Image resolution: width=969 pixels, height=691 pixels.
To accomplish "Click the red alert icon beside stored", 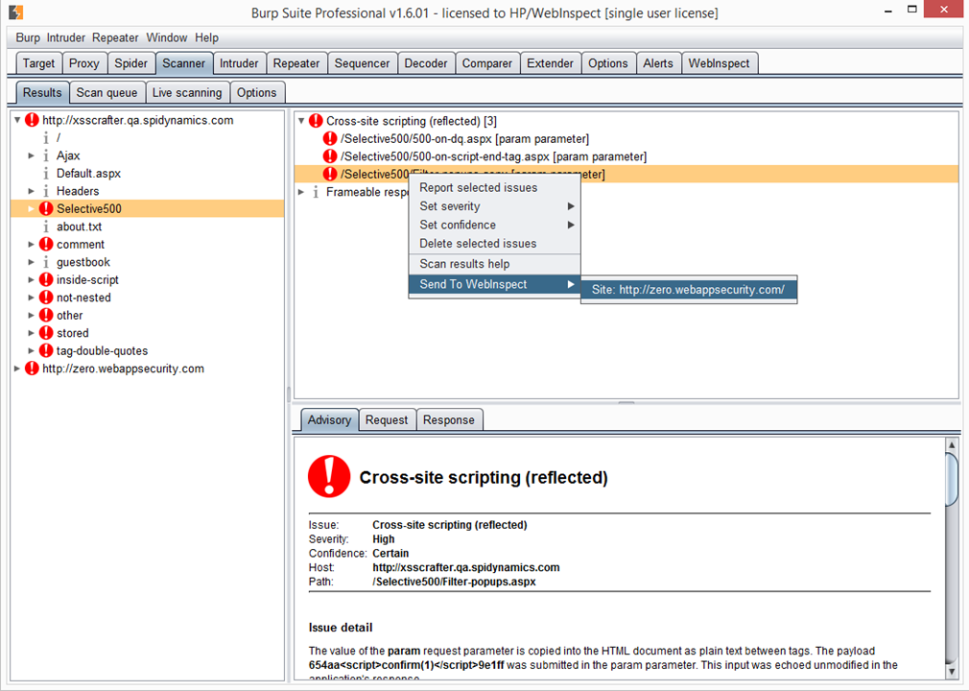I will pos(46,333).
